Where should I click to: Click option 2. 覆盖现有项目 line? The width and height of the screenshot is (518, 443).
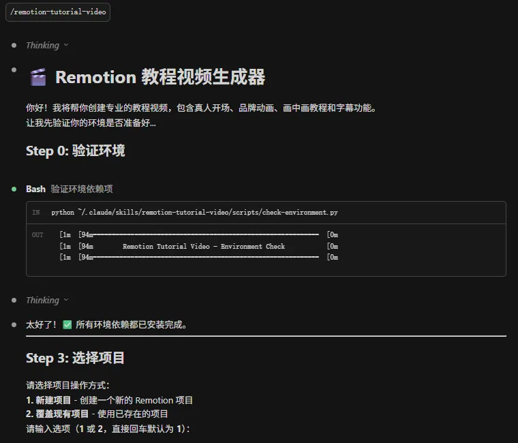pyautogui.click(x=97, y=414)
